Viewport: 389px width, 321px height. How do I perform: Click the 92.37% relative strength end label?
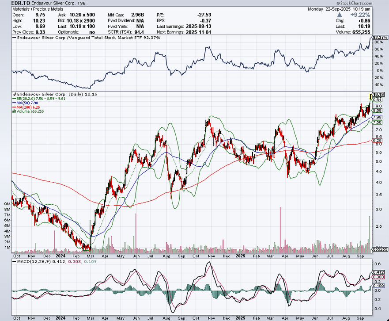[x=380, y=38]
